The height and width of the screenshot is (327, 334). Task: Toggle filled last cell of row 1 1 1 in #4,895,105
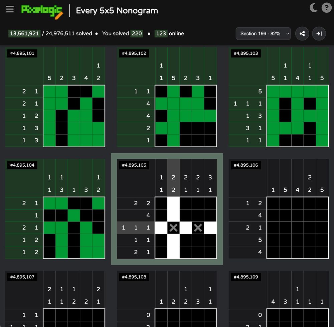(x=210, y=228)
